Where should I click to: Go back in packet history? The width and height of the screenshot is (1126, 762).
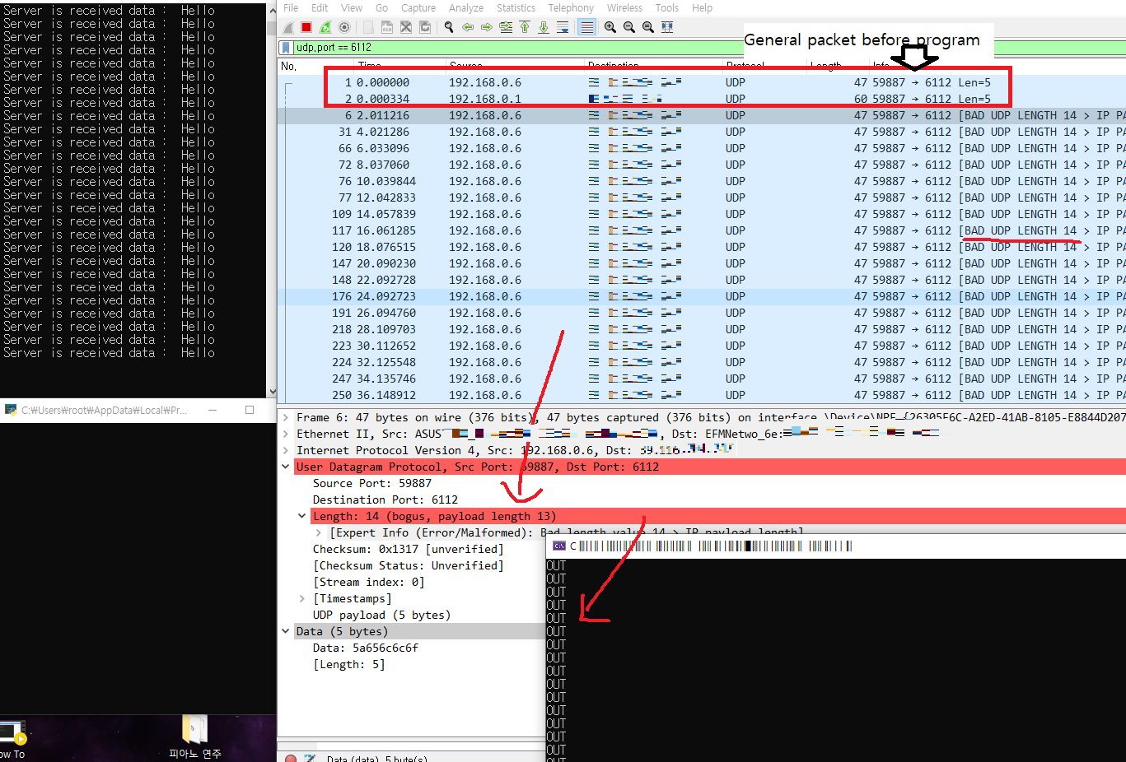click(469, 26)
